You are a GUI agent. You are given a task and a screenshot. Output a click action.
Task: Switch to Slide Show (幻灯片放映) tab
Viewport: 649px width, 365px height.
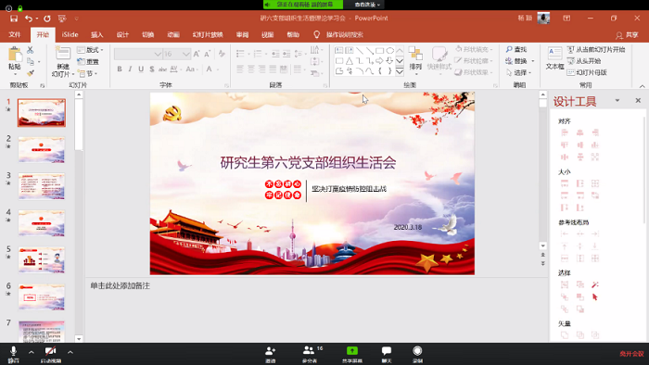click(x=208, y=34)
